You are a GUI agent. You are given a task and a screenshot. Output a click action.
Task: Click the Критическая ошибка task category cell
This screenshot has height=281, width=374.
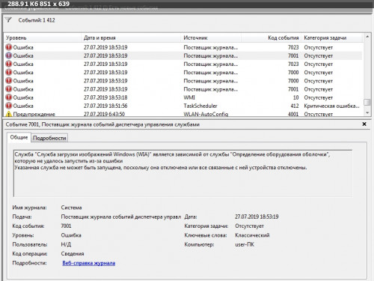click(x=331, y=106)
